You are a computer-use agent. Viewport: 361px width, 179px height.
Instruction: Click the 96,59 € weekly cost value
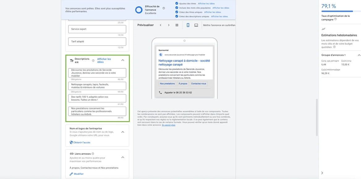click(325, 73)
